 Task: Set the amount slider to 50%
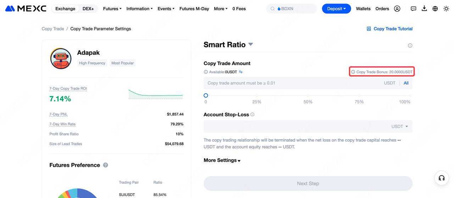click(x=308, y=96)
